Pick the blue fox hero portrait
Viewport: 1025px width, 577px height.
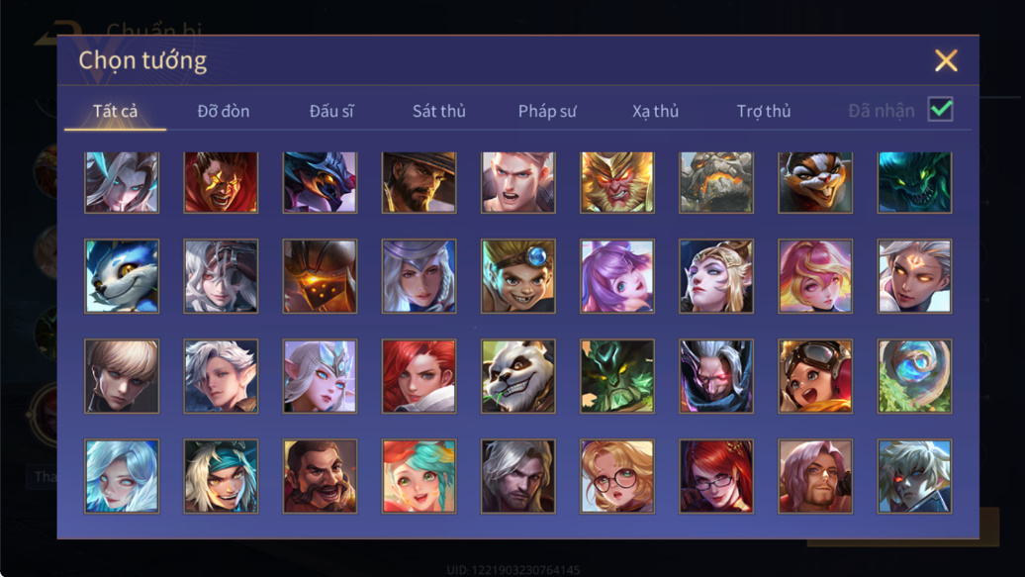[122, 276]
